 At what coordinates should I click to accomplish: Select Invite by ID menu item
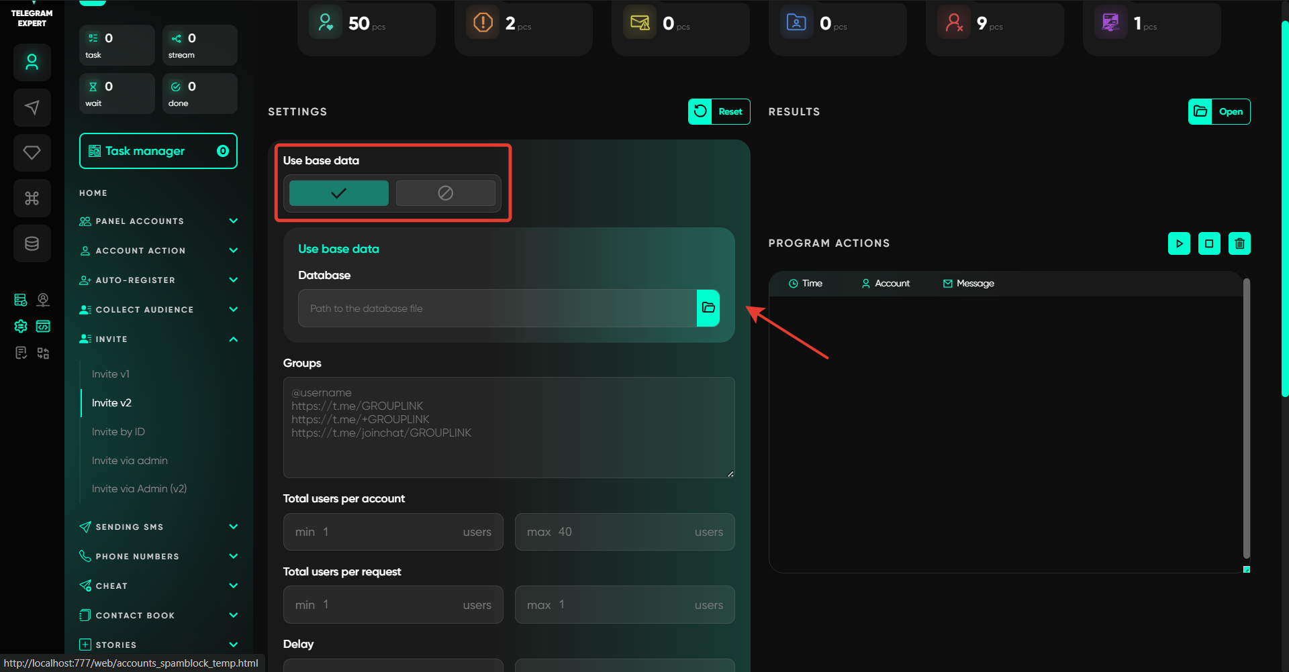pos(118,432)
